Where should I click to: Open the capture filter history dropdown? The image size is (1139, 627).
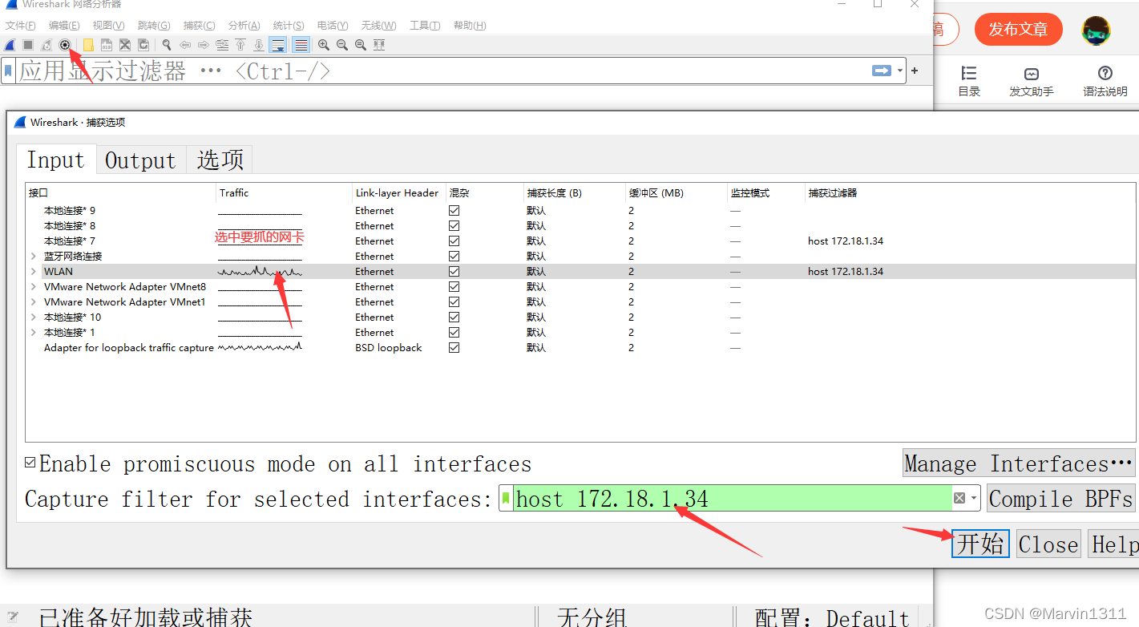click(972, 497)
